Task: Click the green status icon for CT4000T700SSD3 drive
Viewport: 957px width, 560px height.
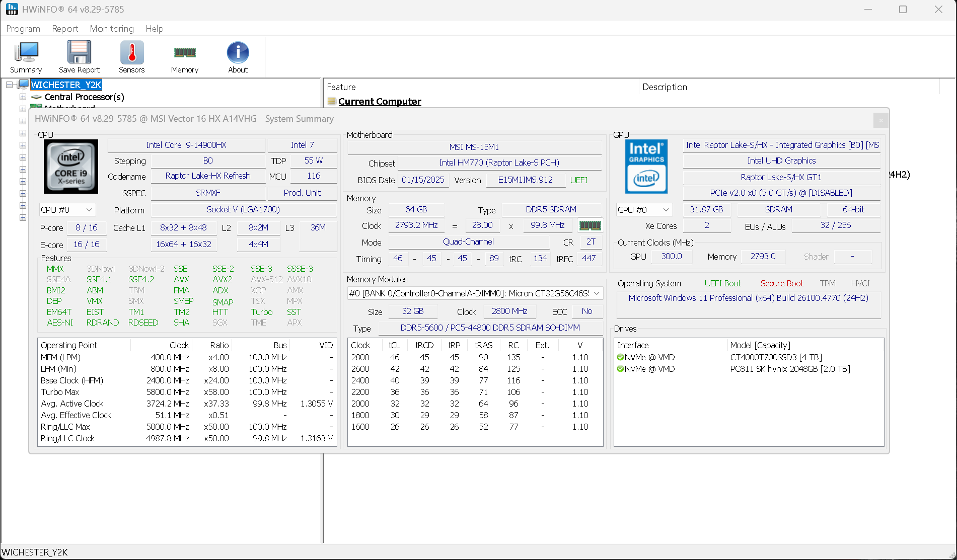Action: (620, 357)
